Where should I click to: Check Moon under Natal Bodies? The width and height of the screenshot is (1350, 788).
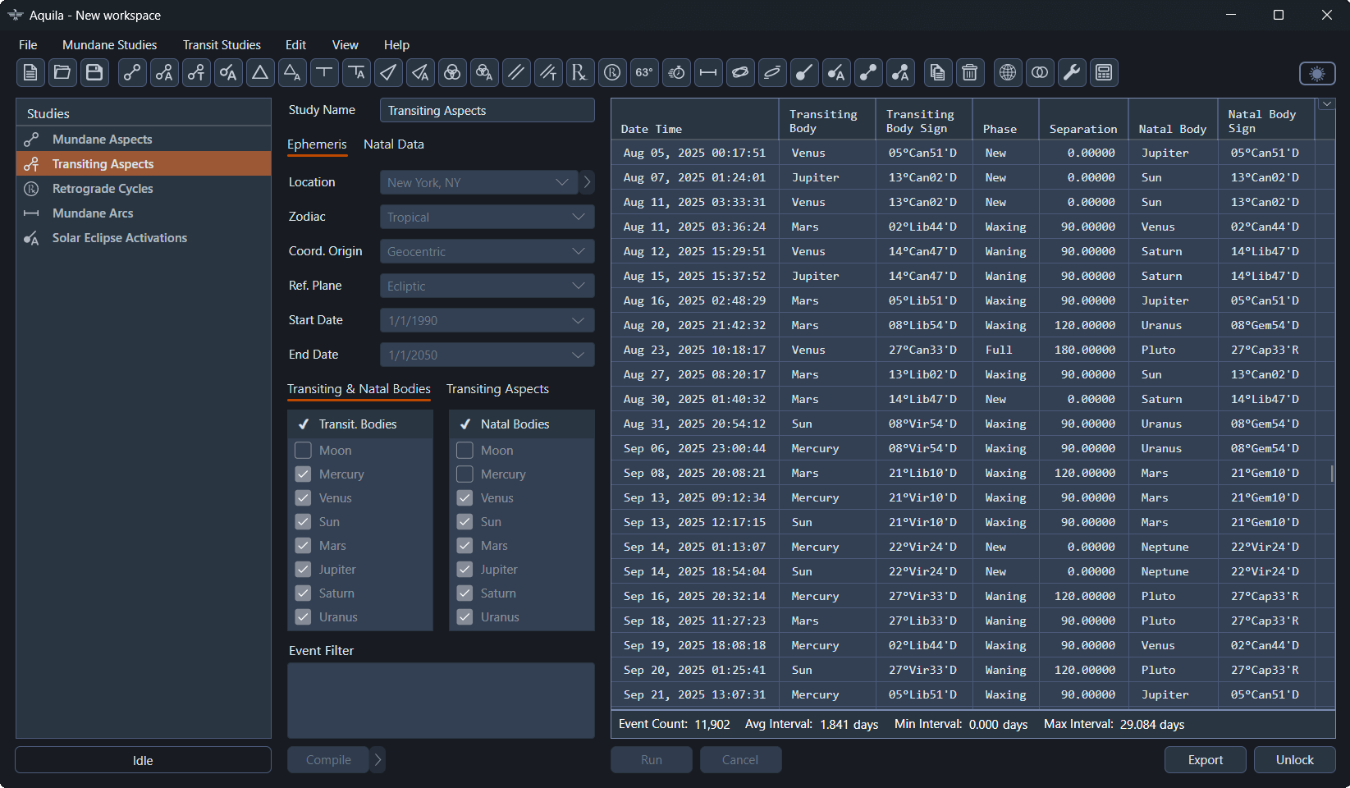click(x=464, y=451)
